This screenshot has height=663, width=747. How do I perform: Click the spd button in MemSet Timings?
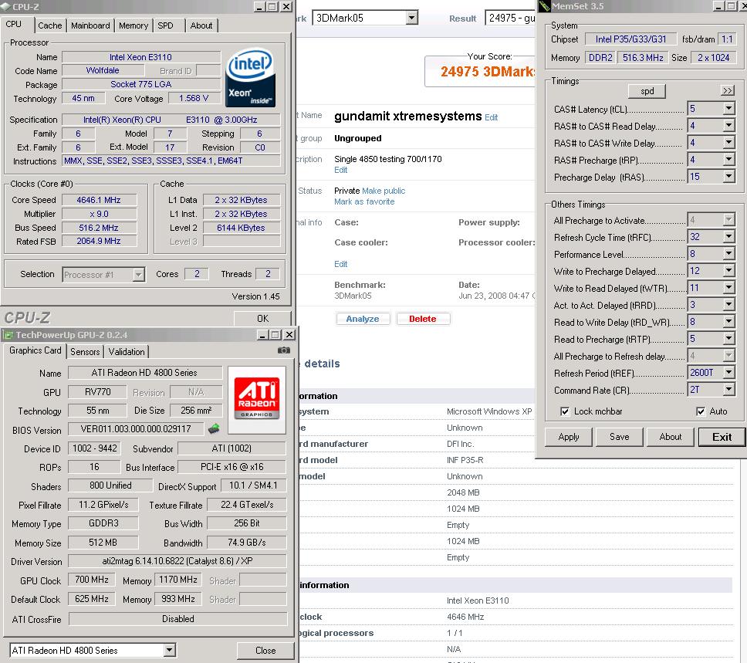(647, 91)
